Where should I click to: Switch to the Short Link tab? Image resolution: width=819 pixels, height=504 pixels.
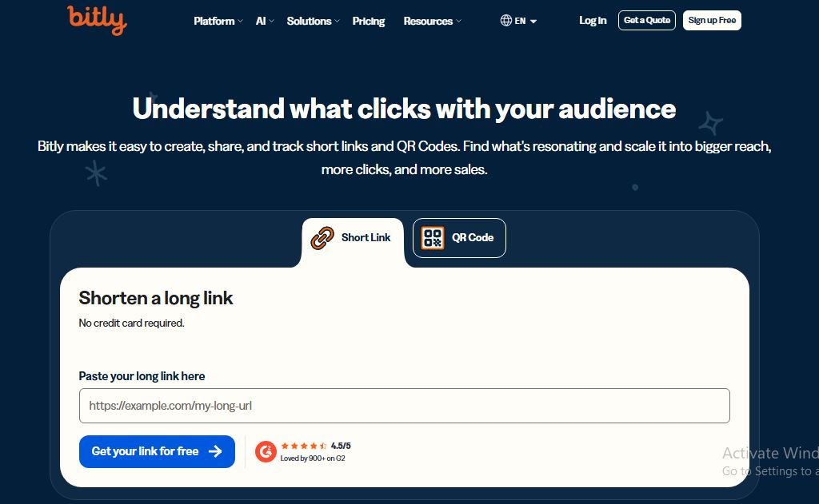point(353,238)
